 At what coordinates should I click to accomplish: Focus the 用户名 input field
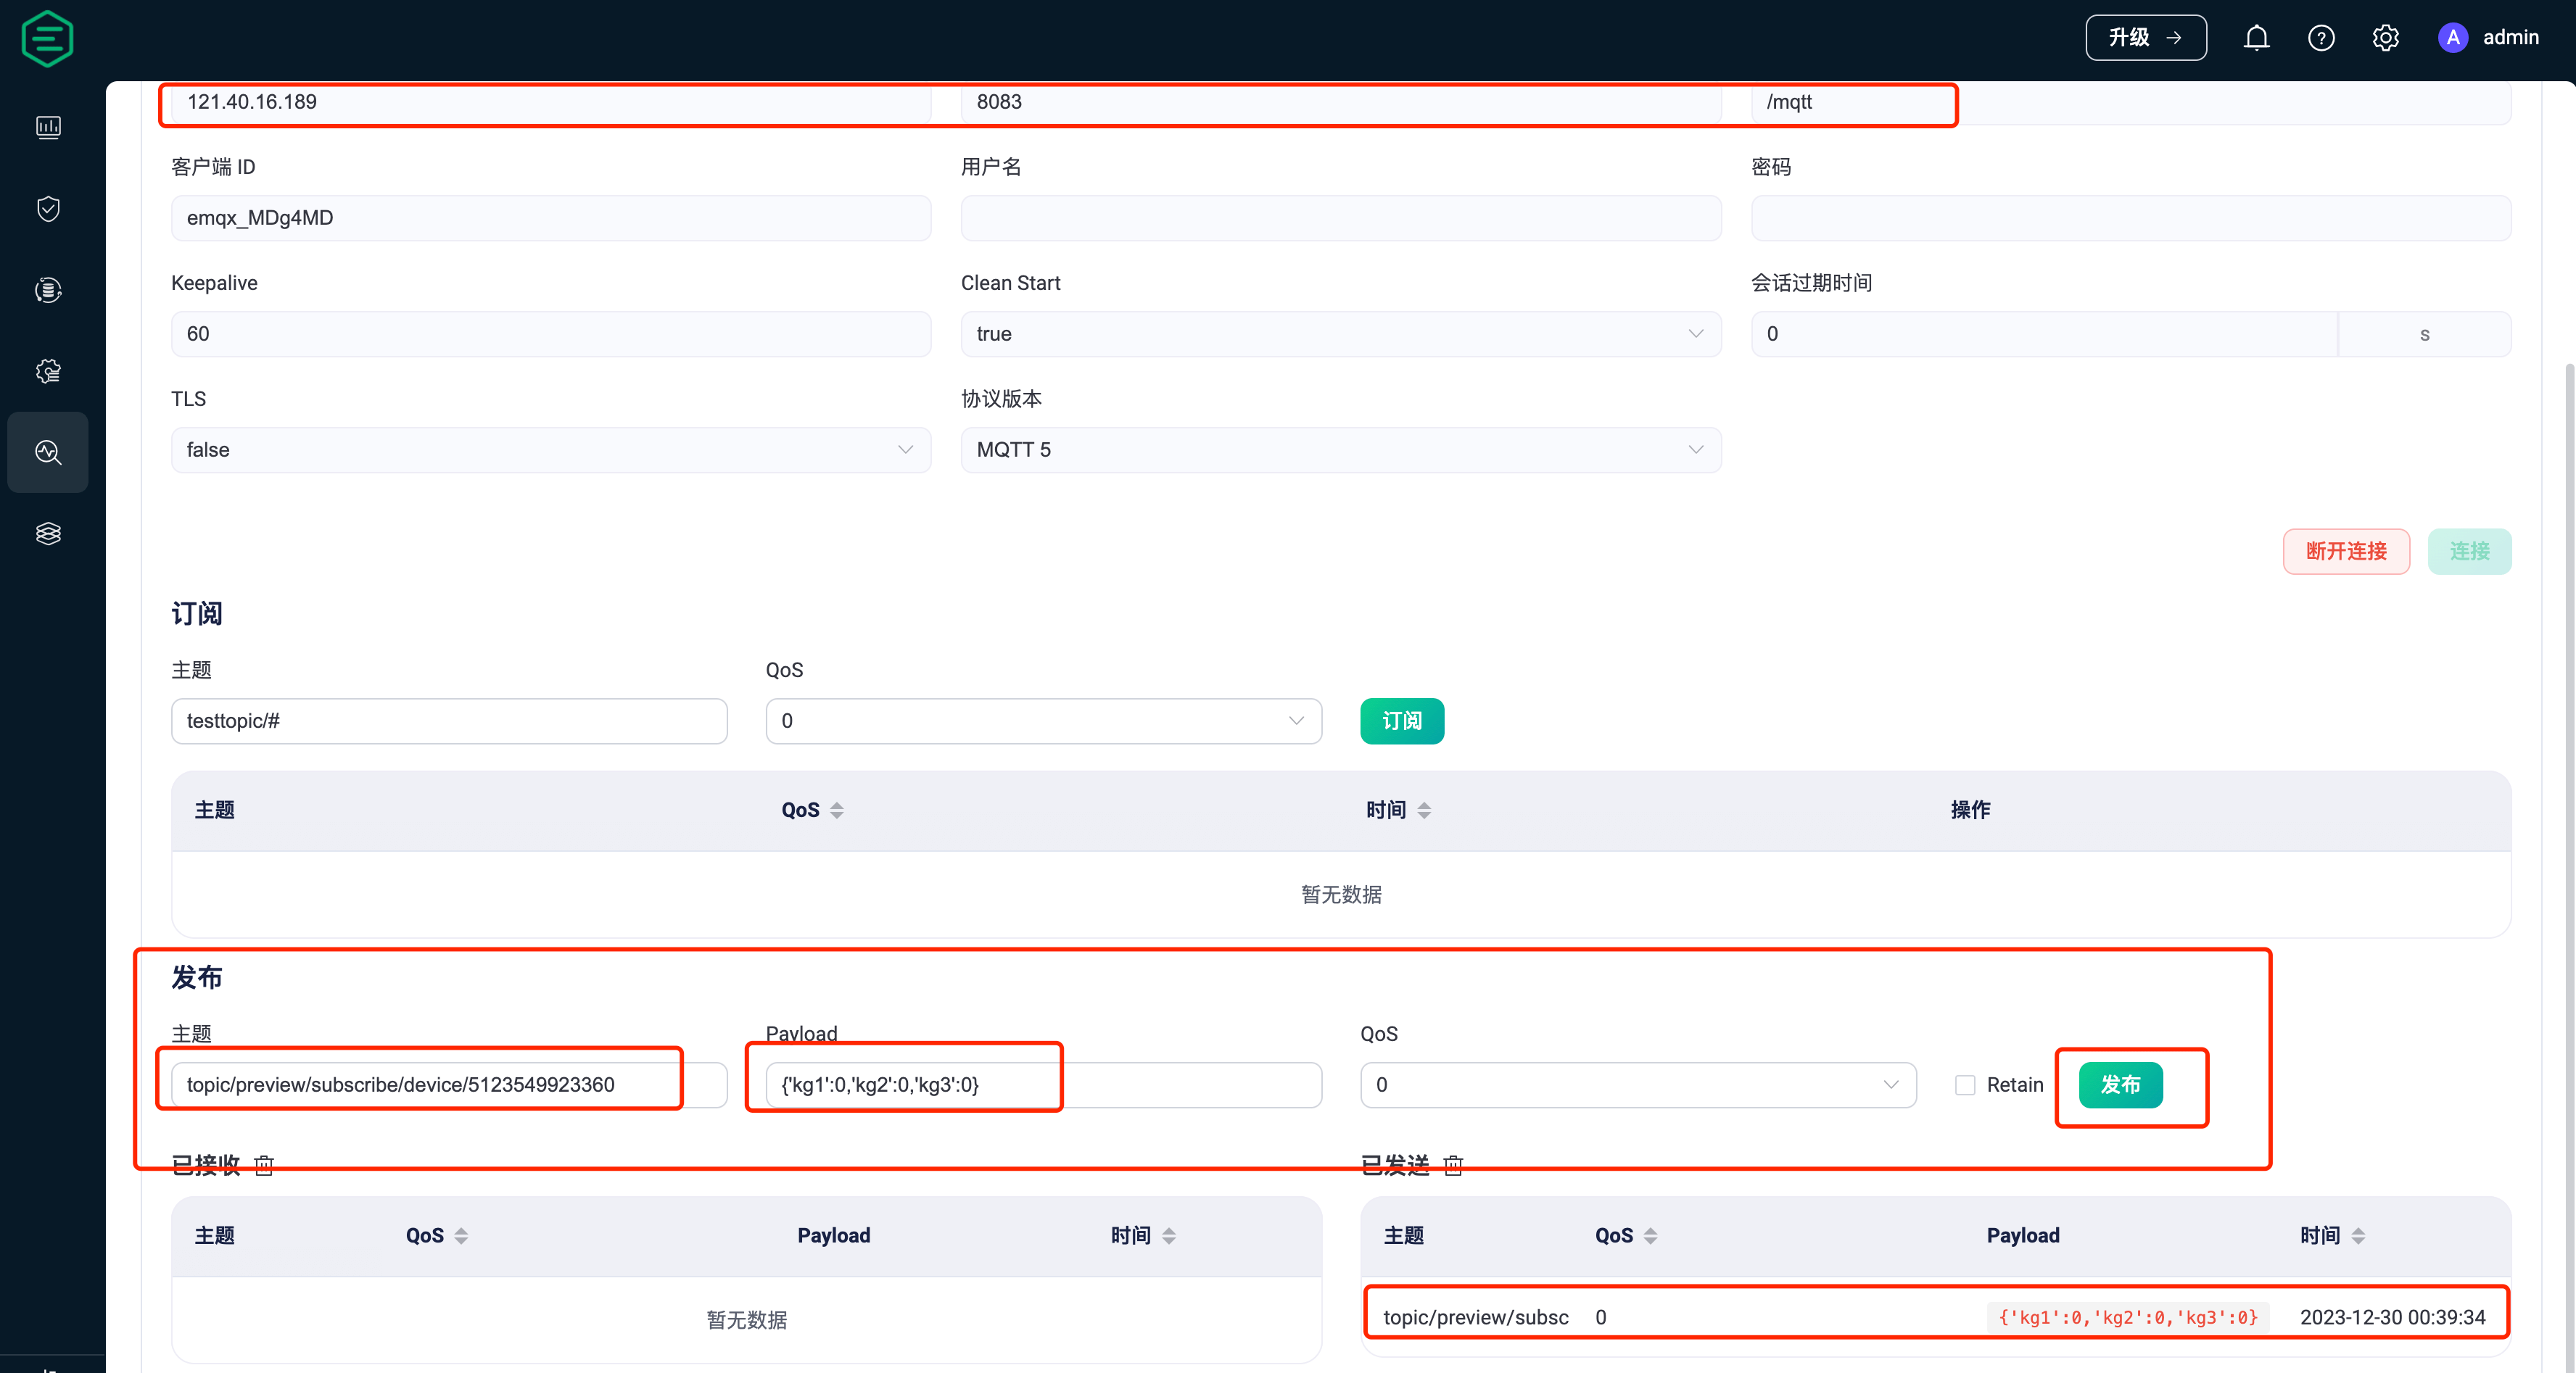click(x=1340, y=218)
